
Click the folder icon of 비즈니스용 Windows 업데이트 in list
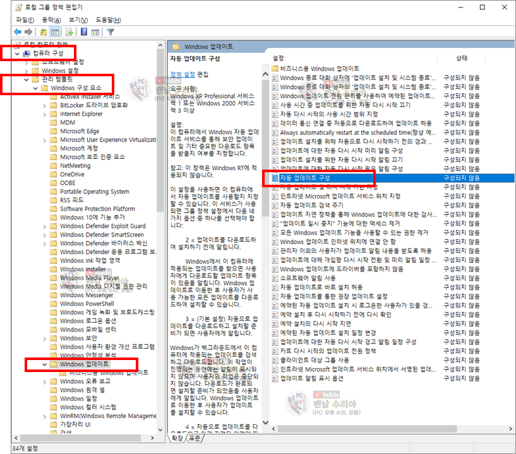click(x=275, y=69)
